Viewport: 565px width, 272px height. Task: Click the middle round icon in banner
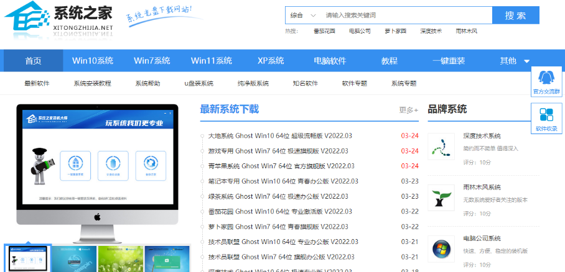pyautogui.click(x=113, y=166)
